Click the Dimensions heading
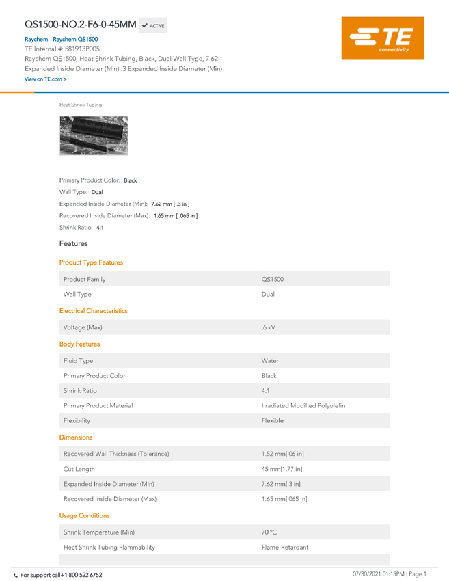The image size is (449, 581). [76, 437]
